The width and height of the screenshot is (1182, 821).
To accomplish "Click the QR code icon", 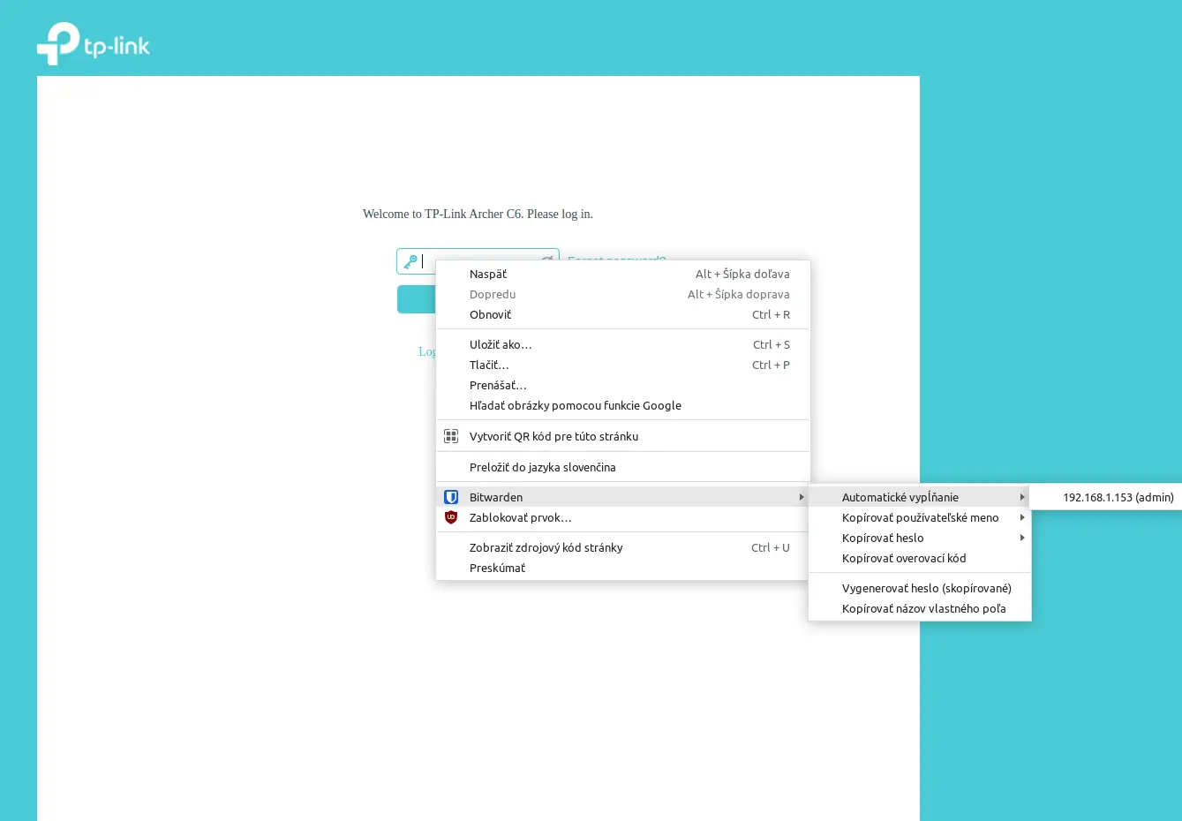I will tap(451, 436).
